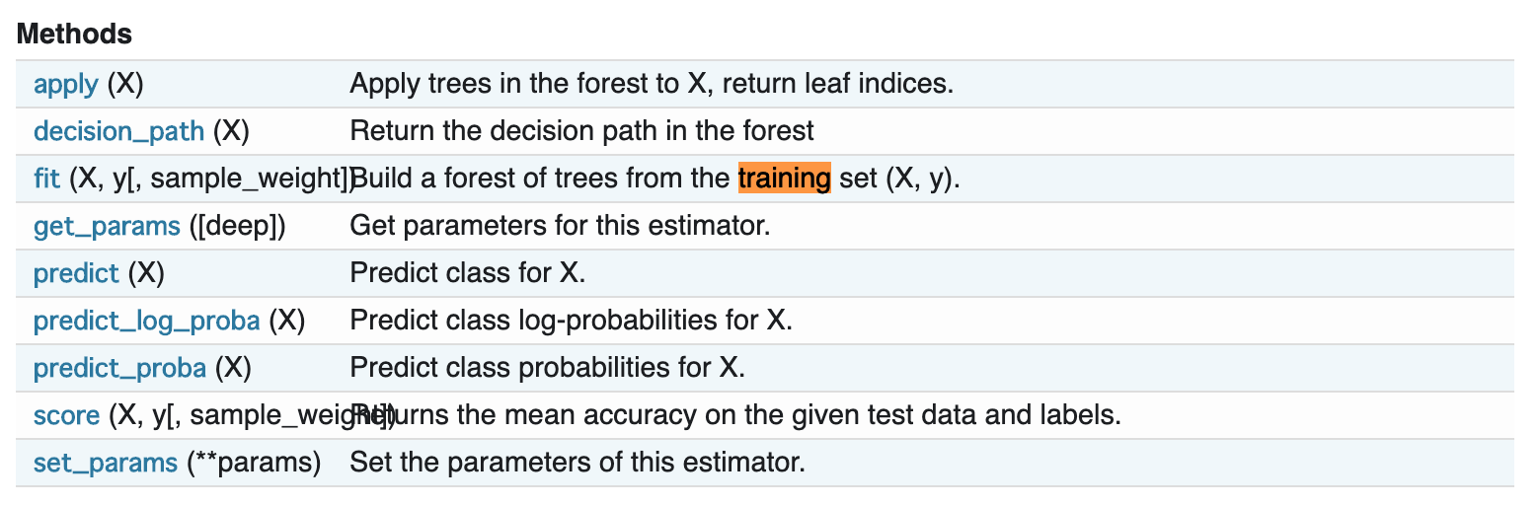Open the score method link
This screenshot has height=505, width=1540.
[66, 415]
